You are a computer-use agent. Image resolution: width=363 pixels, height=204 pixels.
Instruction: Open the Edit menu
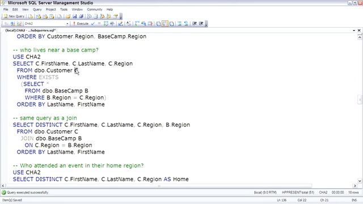(15, 10)
